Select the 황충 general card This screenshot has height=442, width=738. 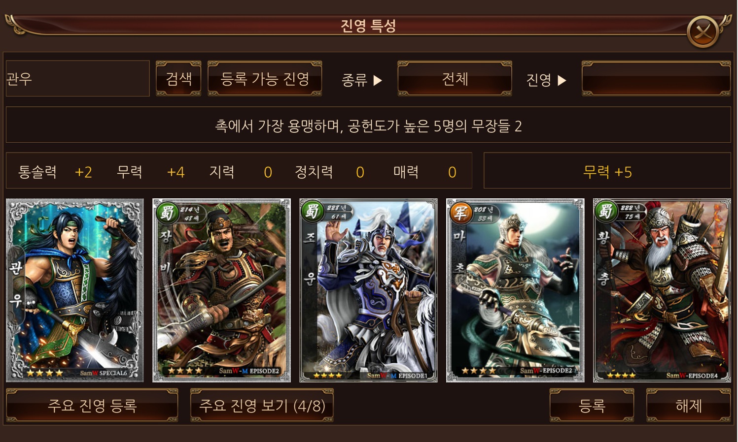coord(662,290)
